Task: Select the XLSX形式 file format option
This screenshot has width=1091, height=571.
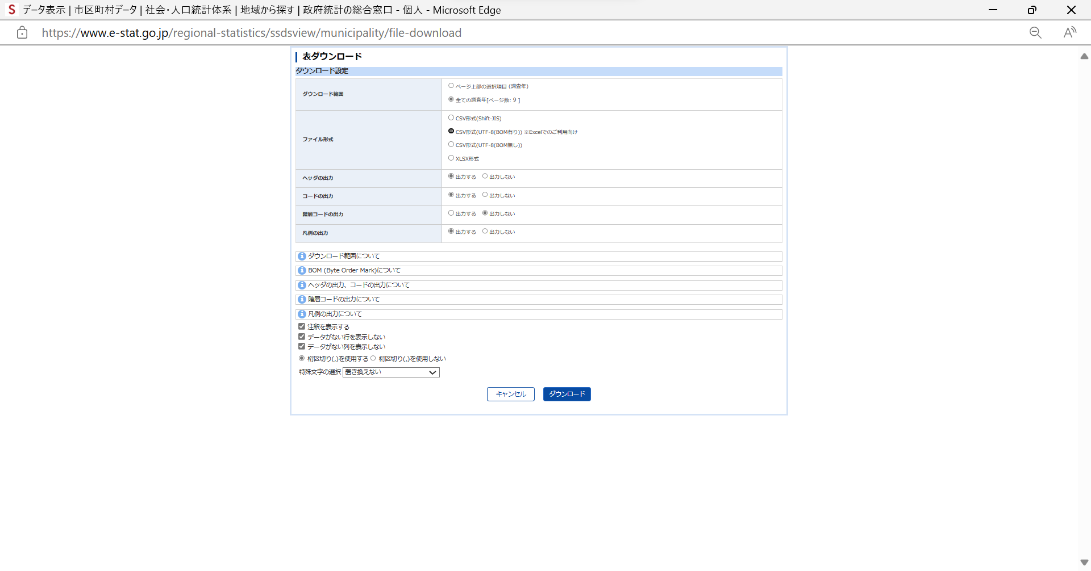Action: click(x=451, y=158)
